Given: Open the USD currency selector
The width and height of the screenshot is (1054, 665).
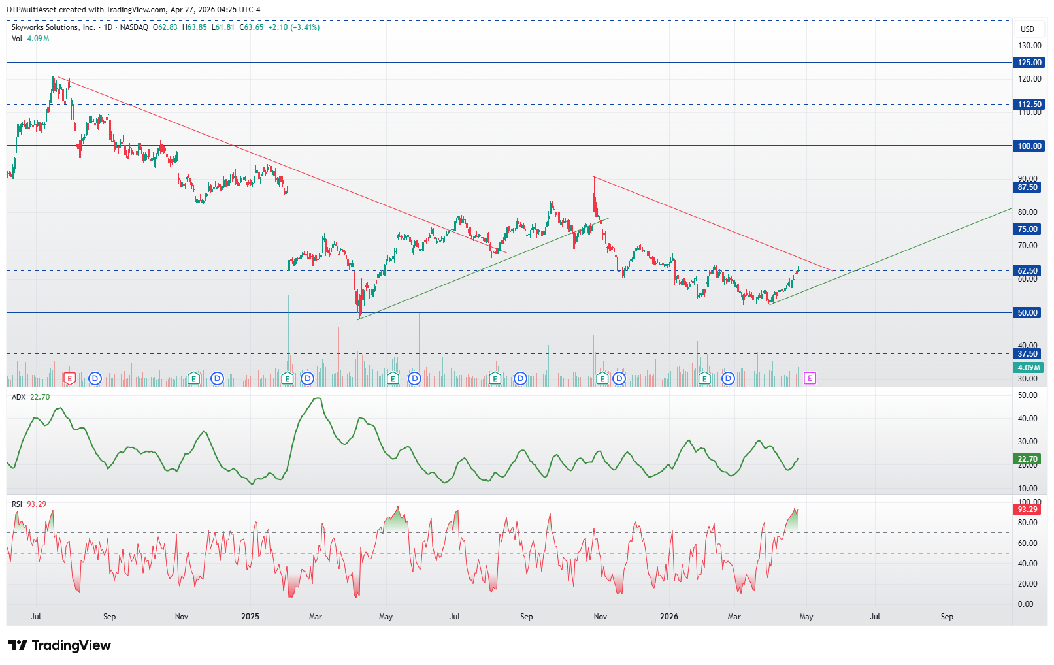Looking at the screenshot, I should pyautogui.click(x=1028, y=29).
